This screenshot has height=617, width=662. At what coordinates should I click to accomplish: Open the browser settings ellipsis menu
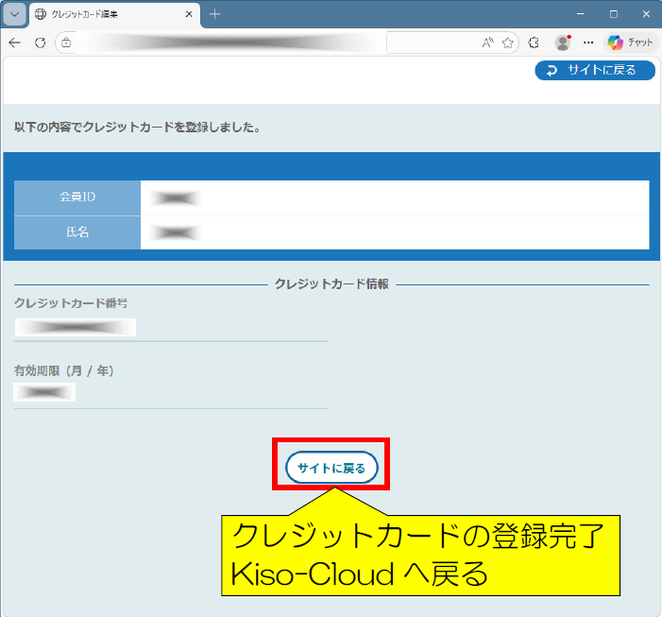click(x=588, y=43)
